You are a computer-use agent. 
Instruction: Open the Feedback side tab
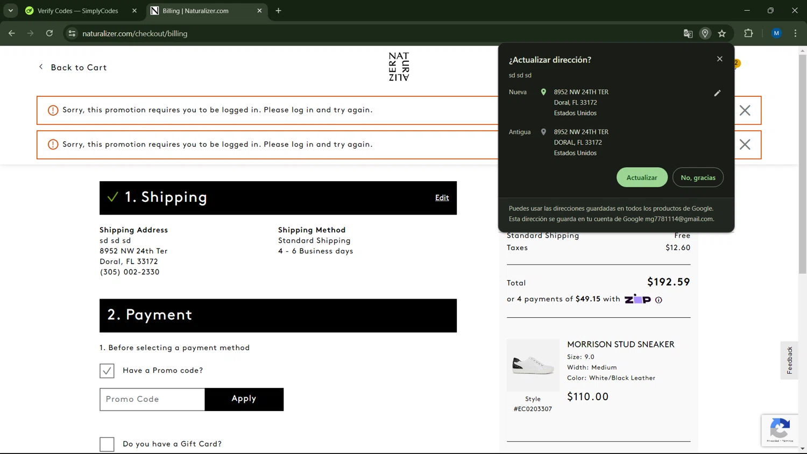click(x=789, y=360)
